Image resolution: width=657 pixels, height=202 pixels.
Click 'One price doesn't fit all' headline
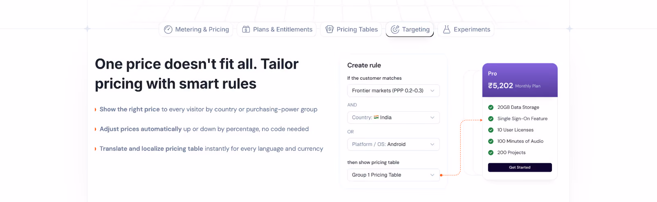[197, 74]
